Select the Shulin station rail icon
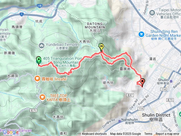Viewport: 181px width, 136px height. pos(171,81)
